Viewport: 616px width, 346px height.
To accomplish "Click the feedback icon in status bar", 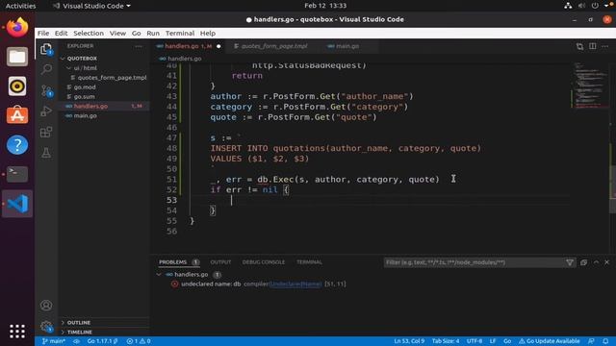I will [x=591, y=341].
